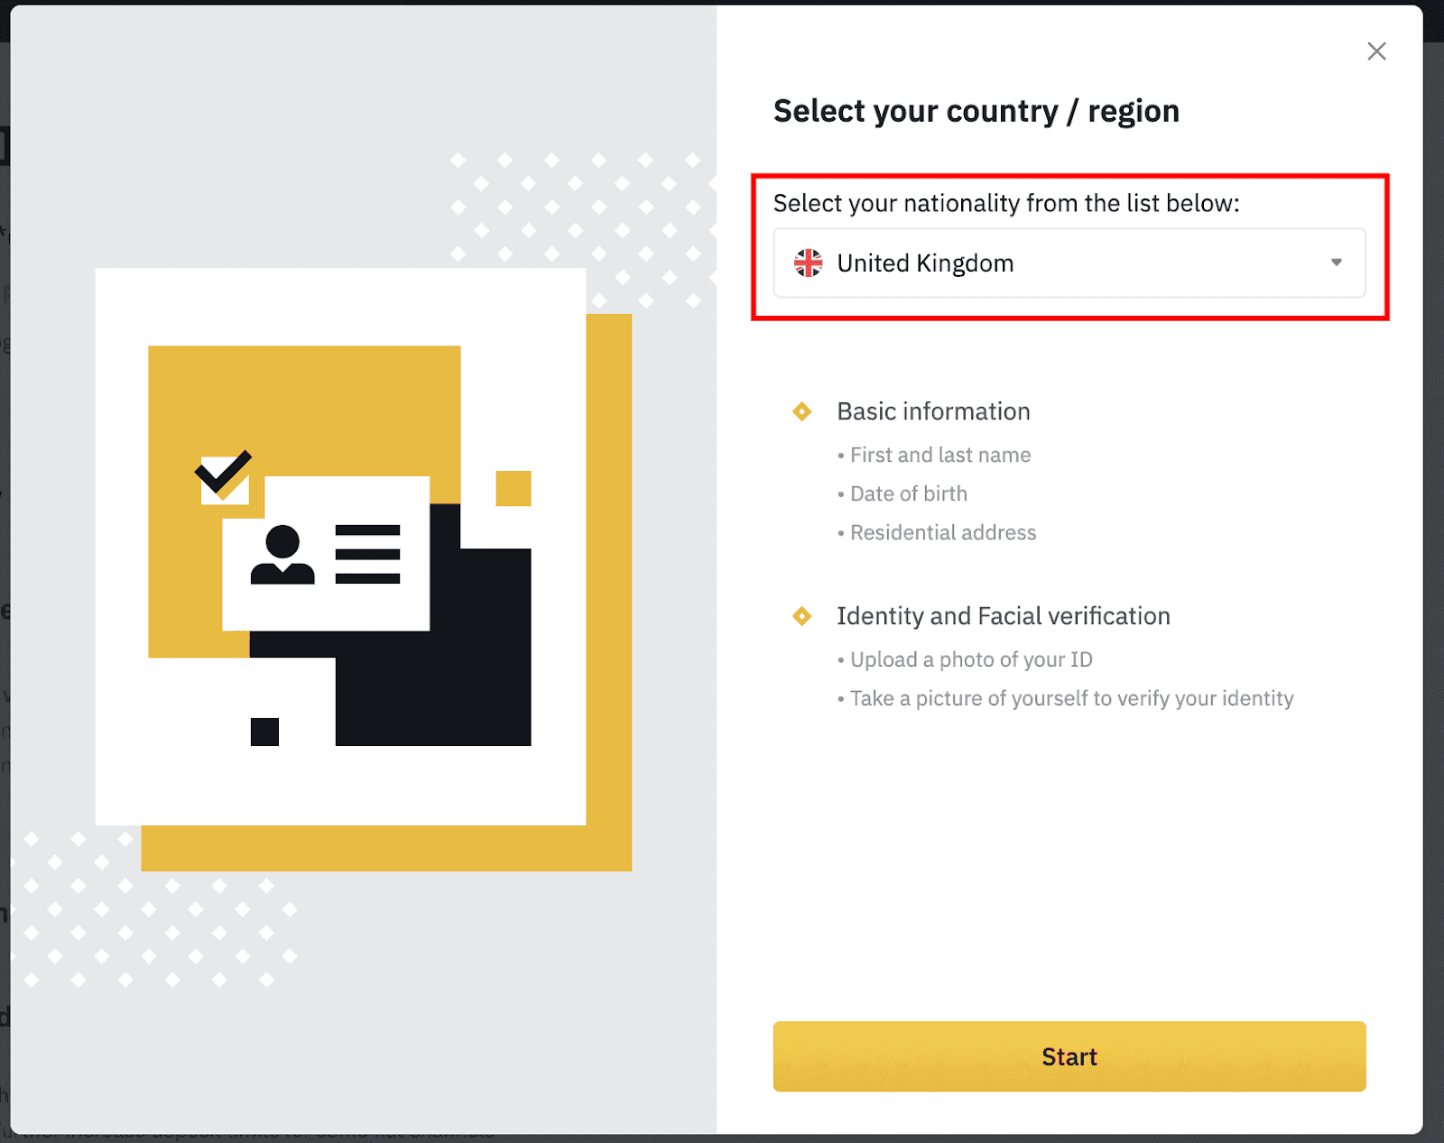Viewport: 1444px width, 1143px height.
Task: Click Select your country / region title
Action: point(976,110)
